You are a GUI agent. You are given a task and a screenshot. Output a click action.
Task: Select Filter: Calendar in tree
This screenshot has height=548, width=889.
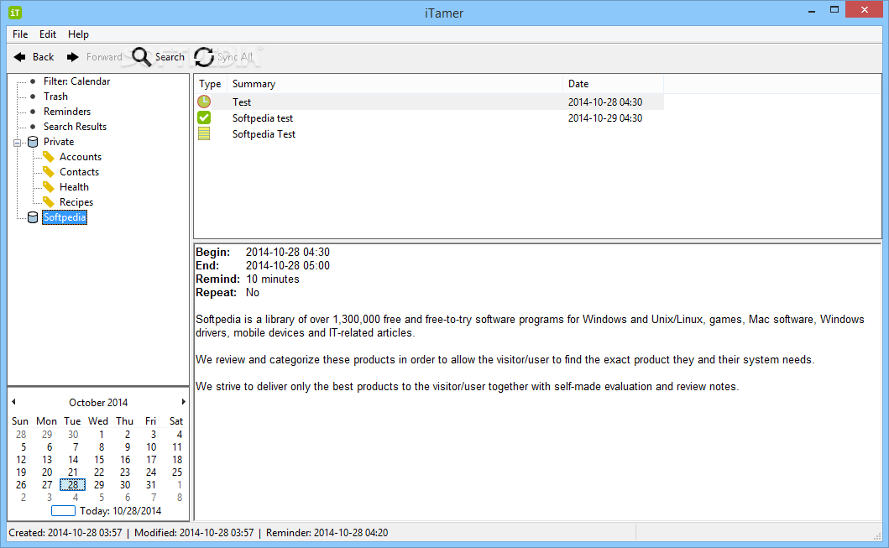click(76, 81)
